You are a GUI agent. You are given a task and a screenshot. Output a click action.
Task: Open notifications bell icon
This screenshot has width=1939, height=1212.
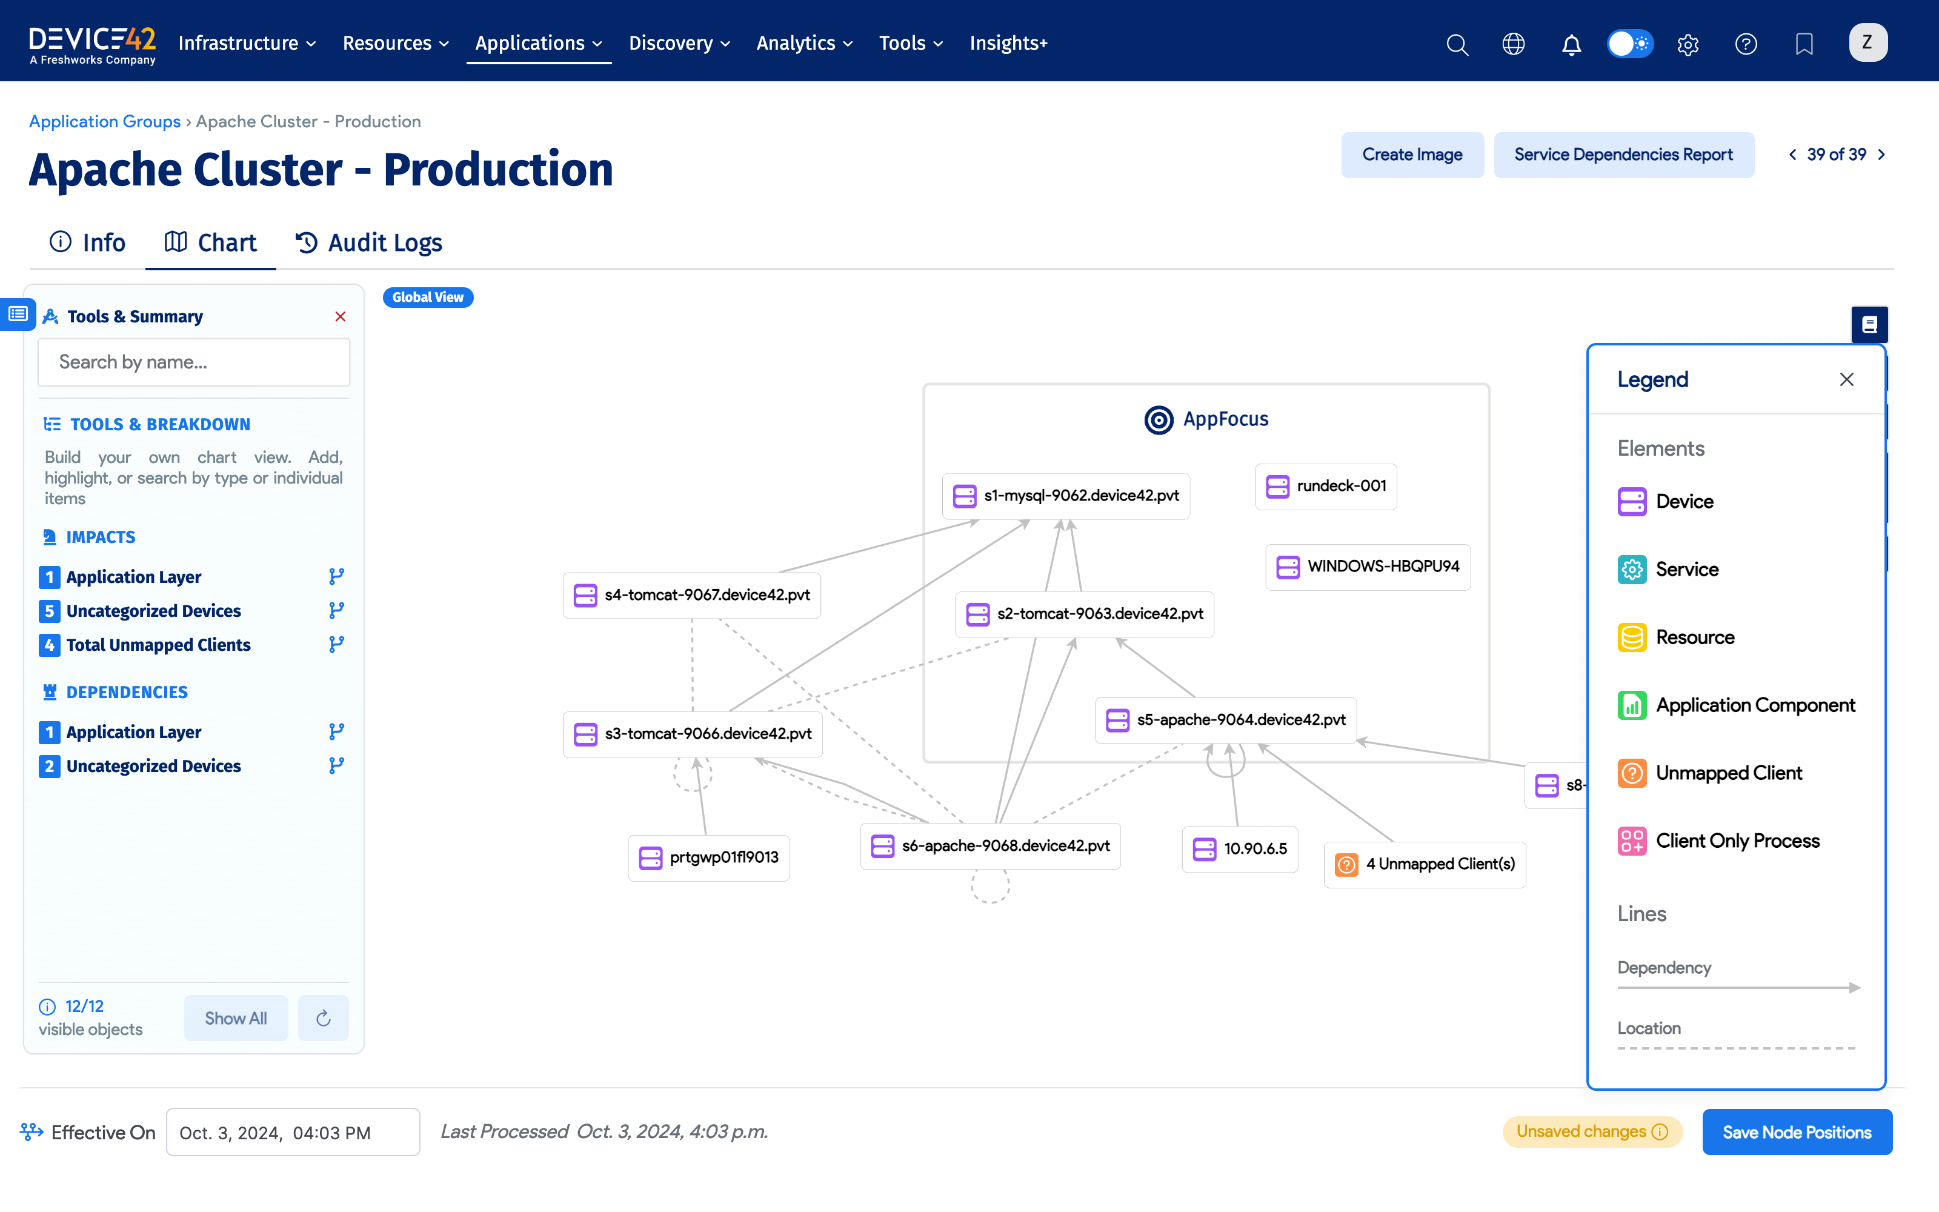(1571, 44)
